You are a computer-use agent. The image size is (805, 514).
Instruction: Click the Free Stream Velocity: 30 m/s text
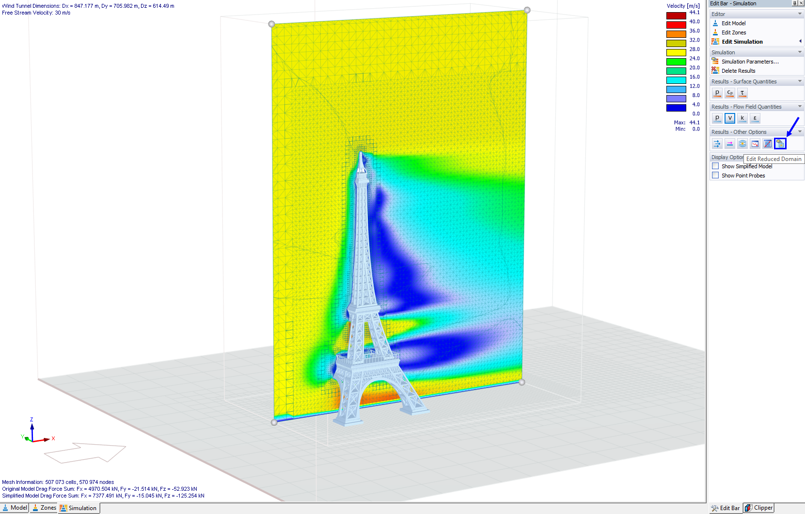pyautogui.click(x=36, y=13)
